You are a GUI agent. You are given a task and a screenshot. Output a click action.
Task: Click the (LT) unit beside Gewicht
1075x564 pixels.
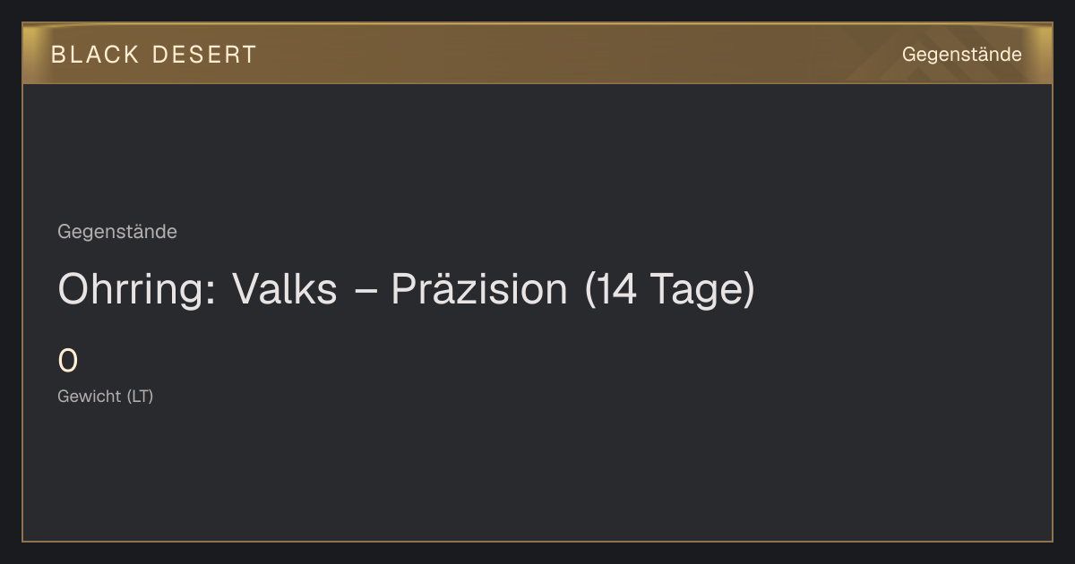click(x=140, y=396)
